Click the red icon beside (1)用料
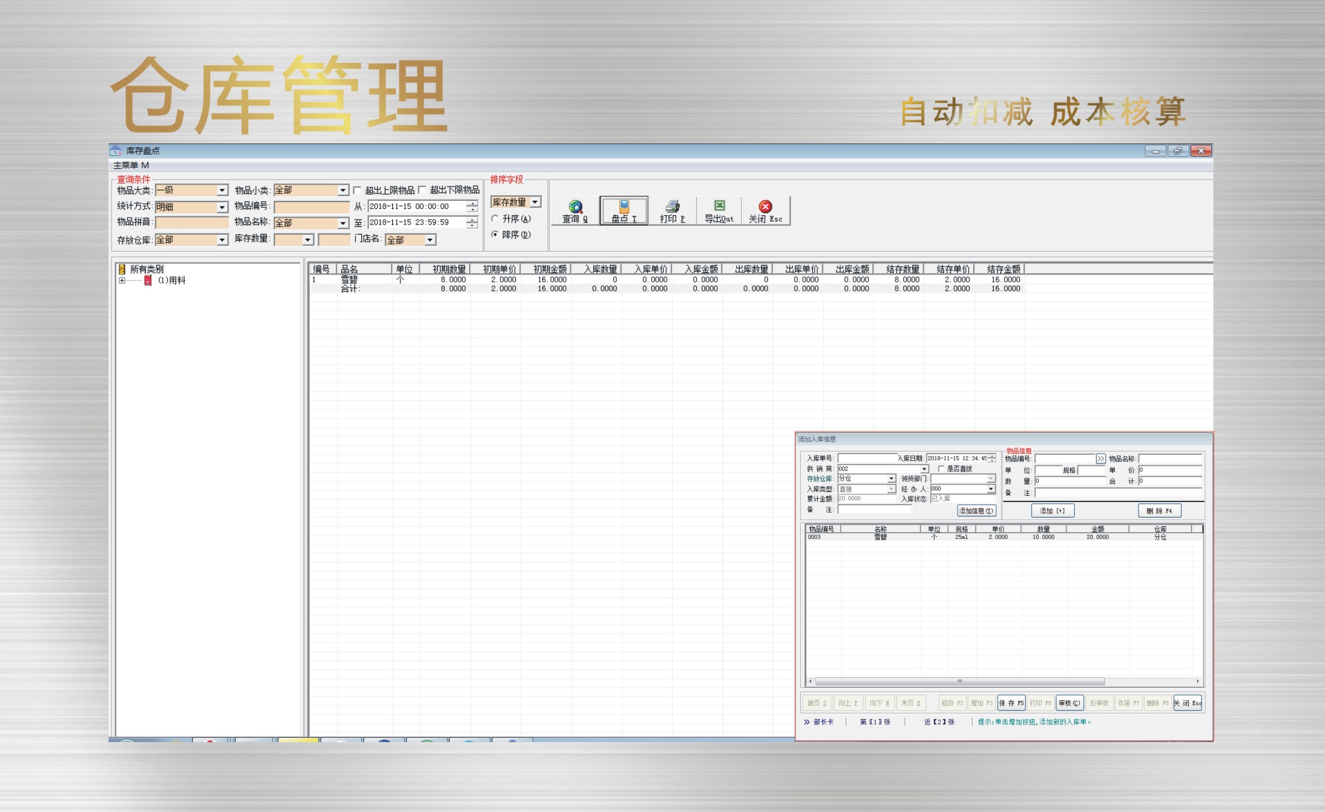This screenshot has height=812, width=1325. pos(148,281)
